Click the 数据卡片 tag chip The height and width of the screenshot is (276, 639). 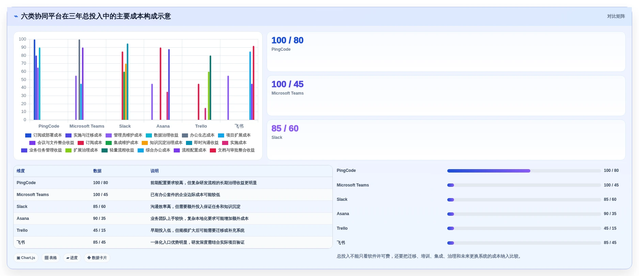pos(97,258)
